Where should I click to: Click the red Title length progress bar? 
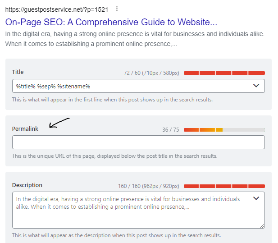point(224,73)
